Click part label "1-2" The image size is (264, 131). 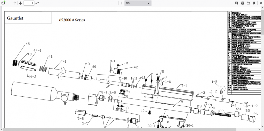point(214,91)
